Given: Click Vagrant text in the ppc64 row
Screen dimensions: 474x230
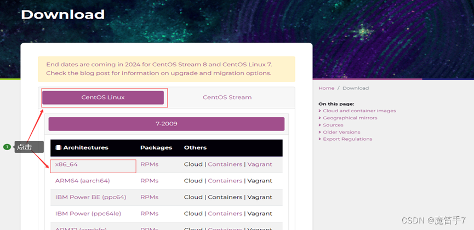Looking at the screenshot, I should 260,197.
